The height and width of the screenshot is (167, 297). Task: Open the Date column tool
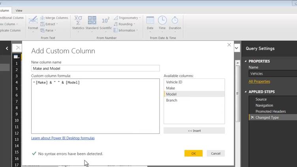tap(150, 24)
